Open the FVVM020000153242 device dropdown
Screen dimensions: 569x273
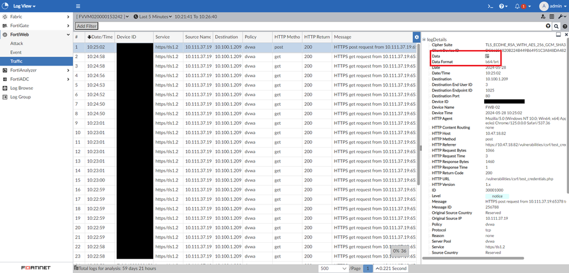coord(103,17)
